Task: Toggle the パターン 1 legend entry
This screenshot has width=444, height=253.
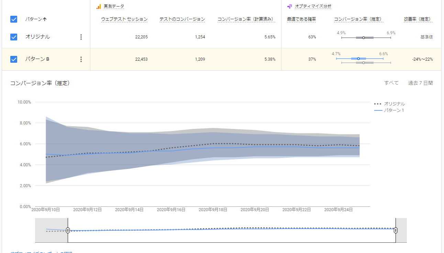Action: click(389, 110)
